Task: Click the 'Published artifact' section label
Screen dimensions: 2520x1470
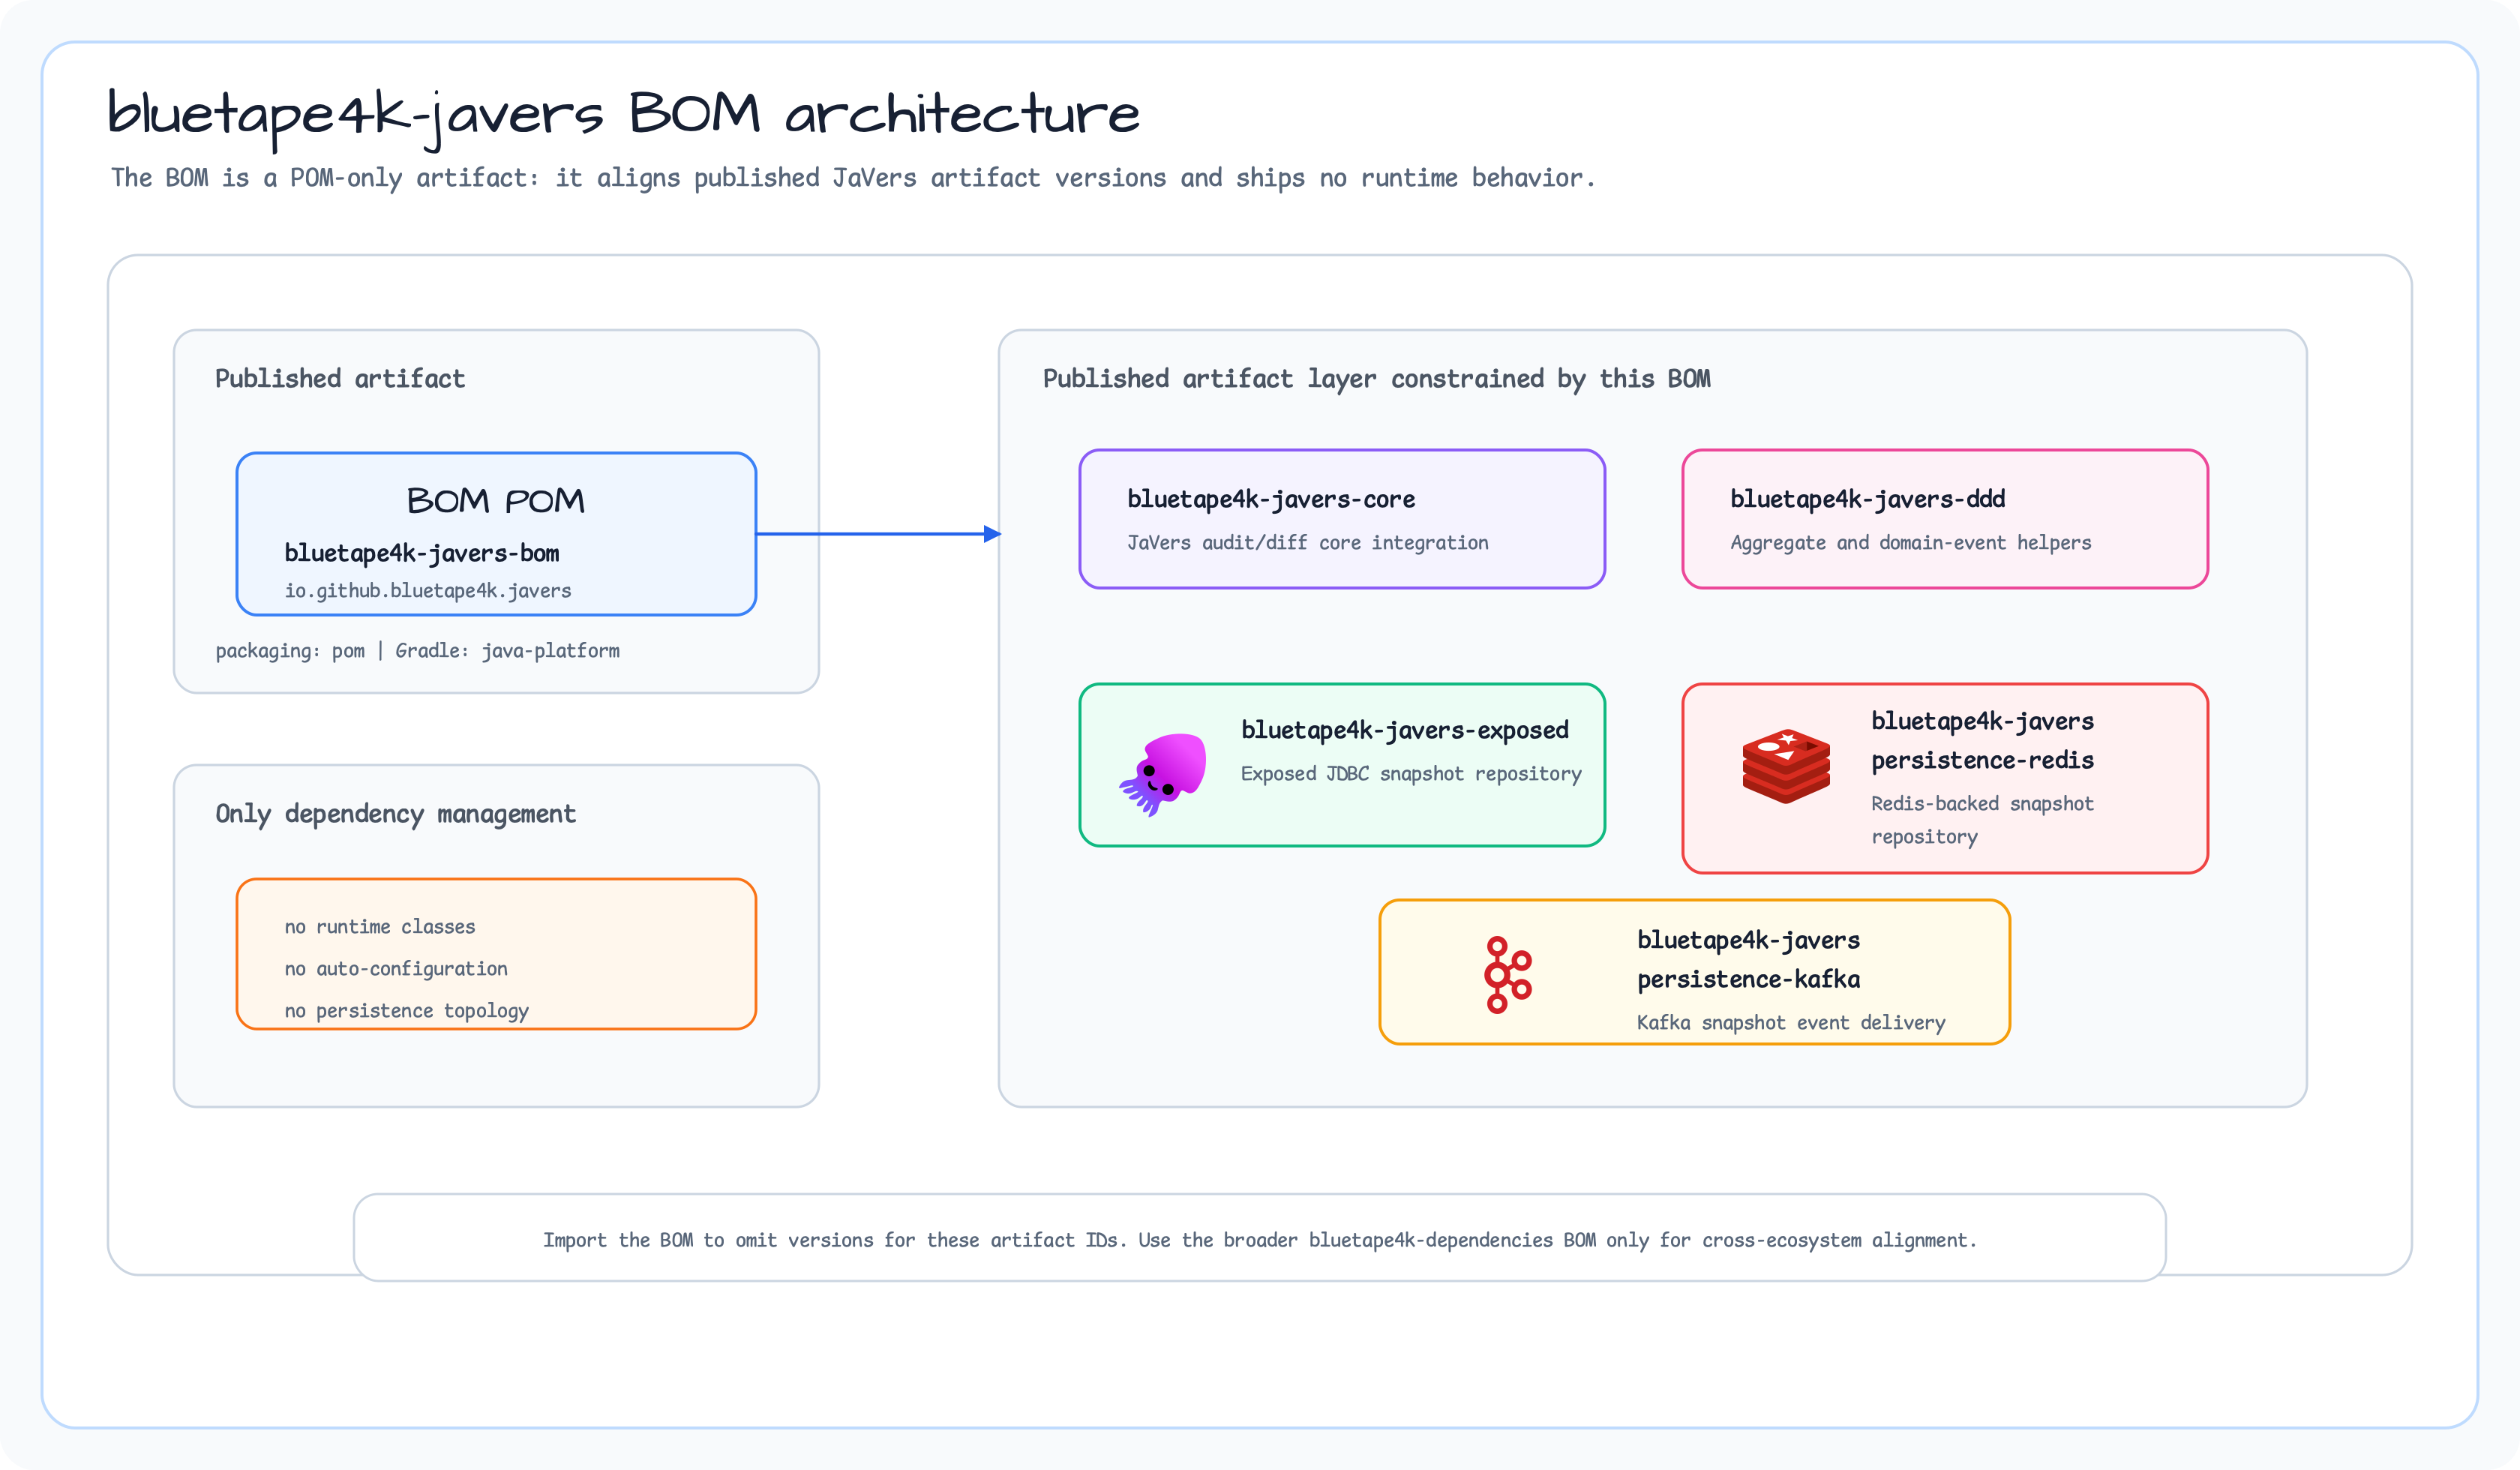Action: [340, 379]
